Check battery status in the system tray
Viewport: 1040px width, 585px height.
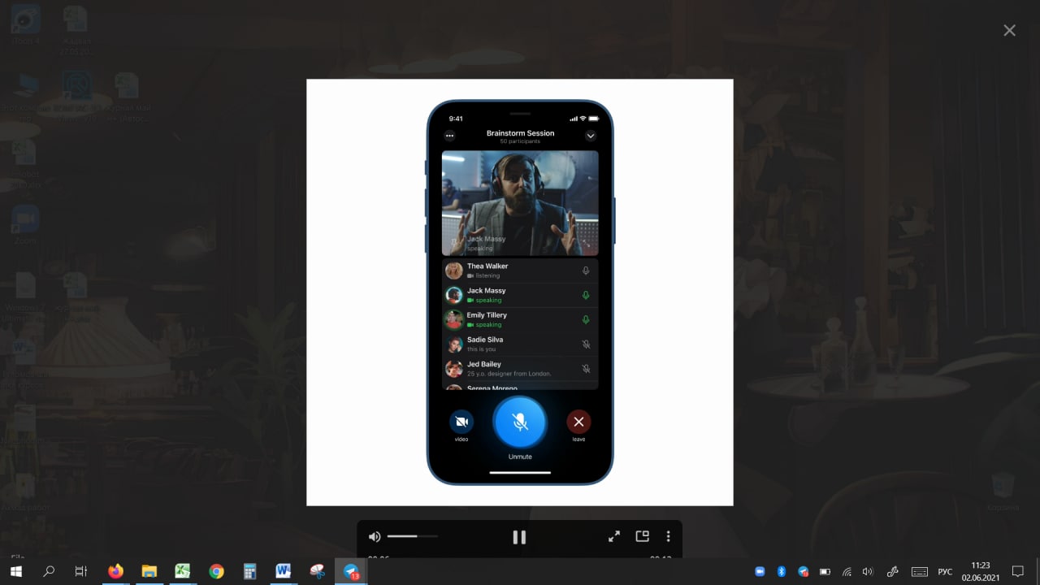[825, 571]
